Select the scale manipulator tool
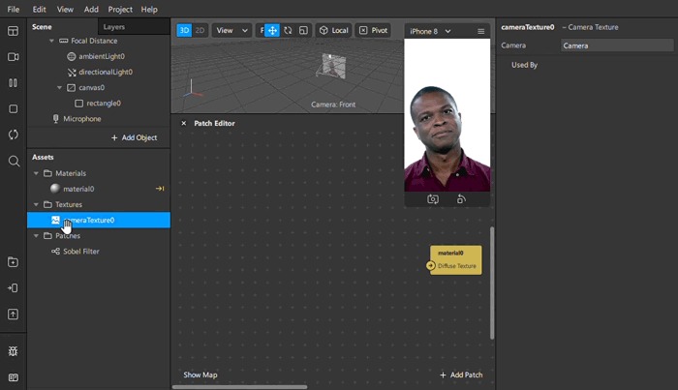The image size is (678, 390). (303, 31)
